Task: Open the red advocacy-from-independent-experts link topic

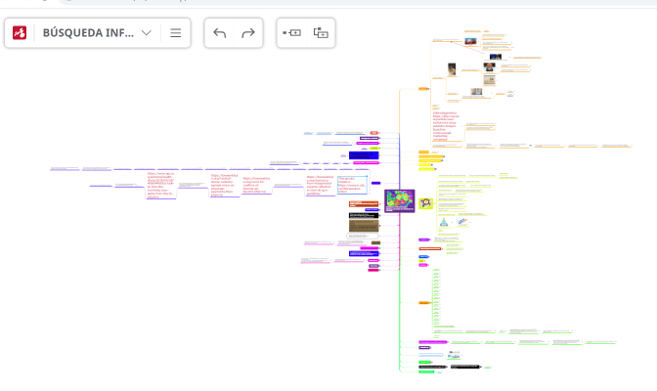Action: [x=320, y=185]
